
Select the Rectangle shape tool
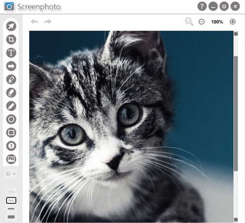pyautogui.click(x=11, y=132)
